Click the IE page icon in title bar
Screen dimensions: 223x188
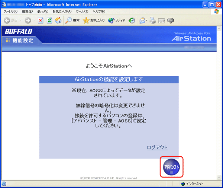tap(4, 4)
